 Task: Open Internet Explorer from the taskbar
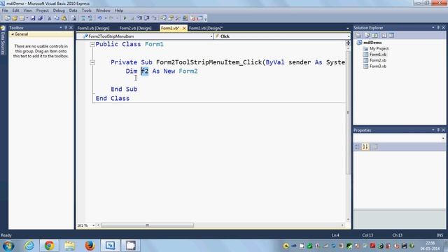pyautogui.click(x=29, y=246)
